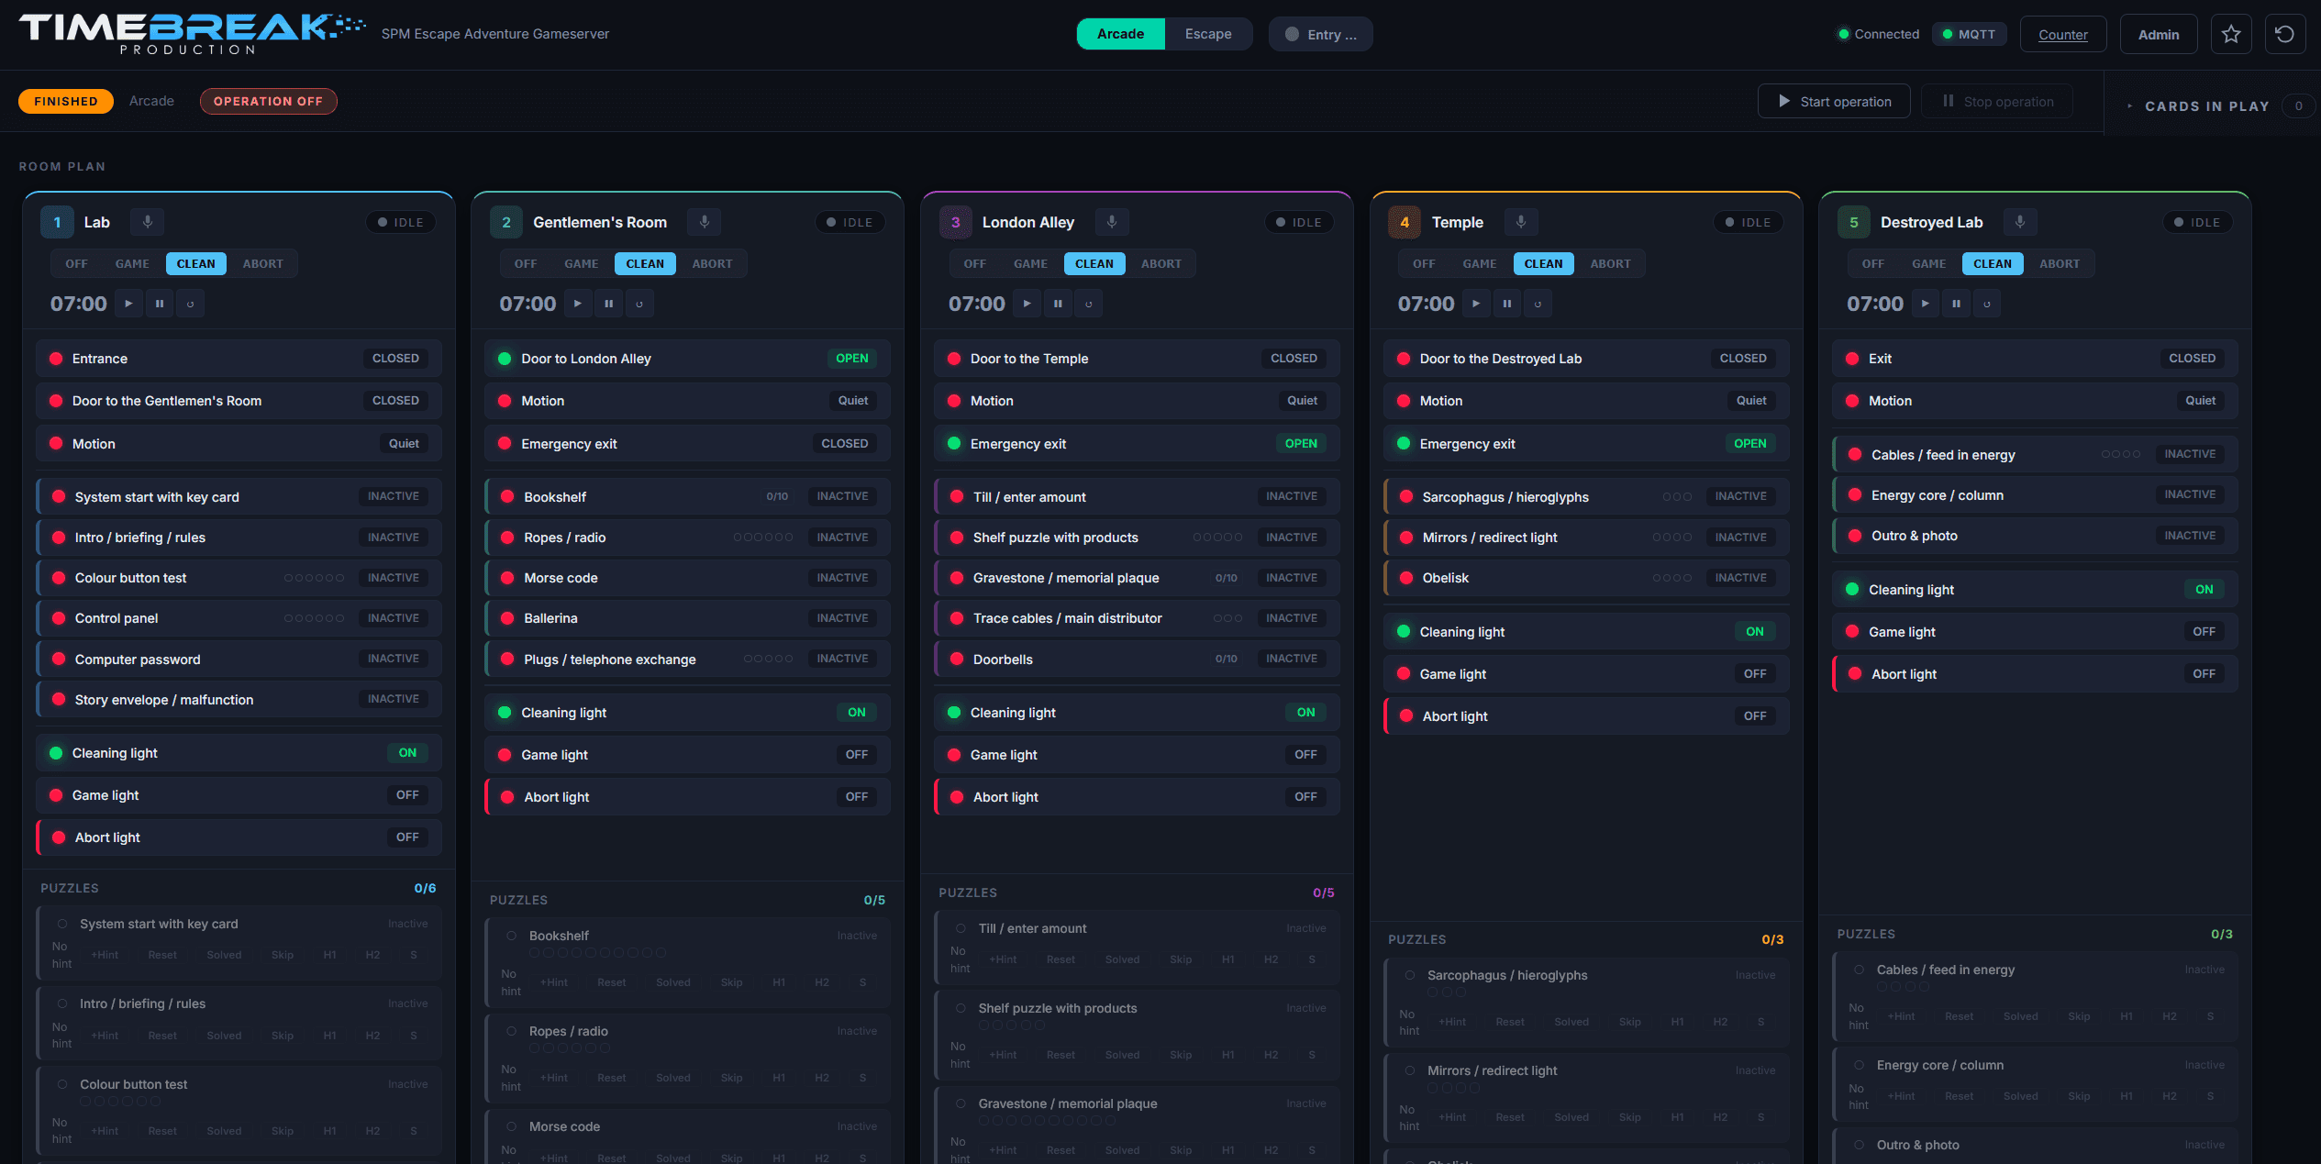
Task: Click +Hint for Bookshelf puzzle
Action: [554, 982]
